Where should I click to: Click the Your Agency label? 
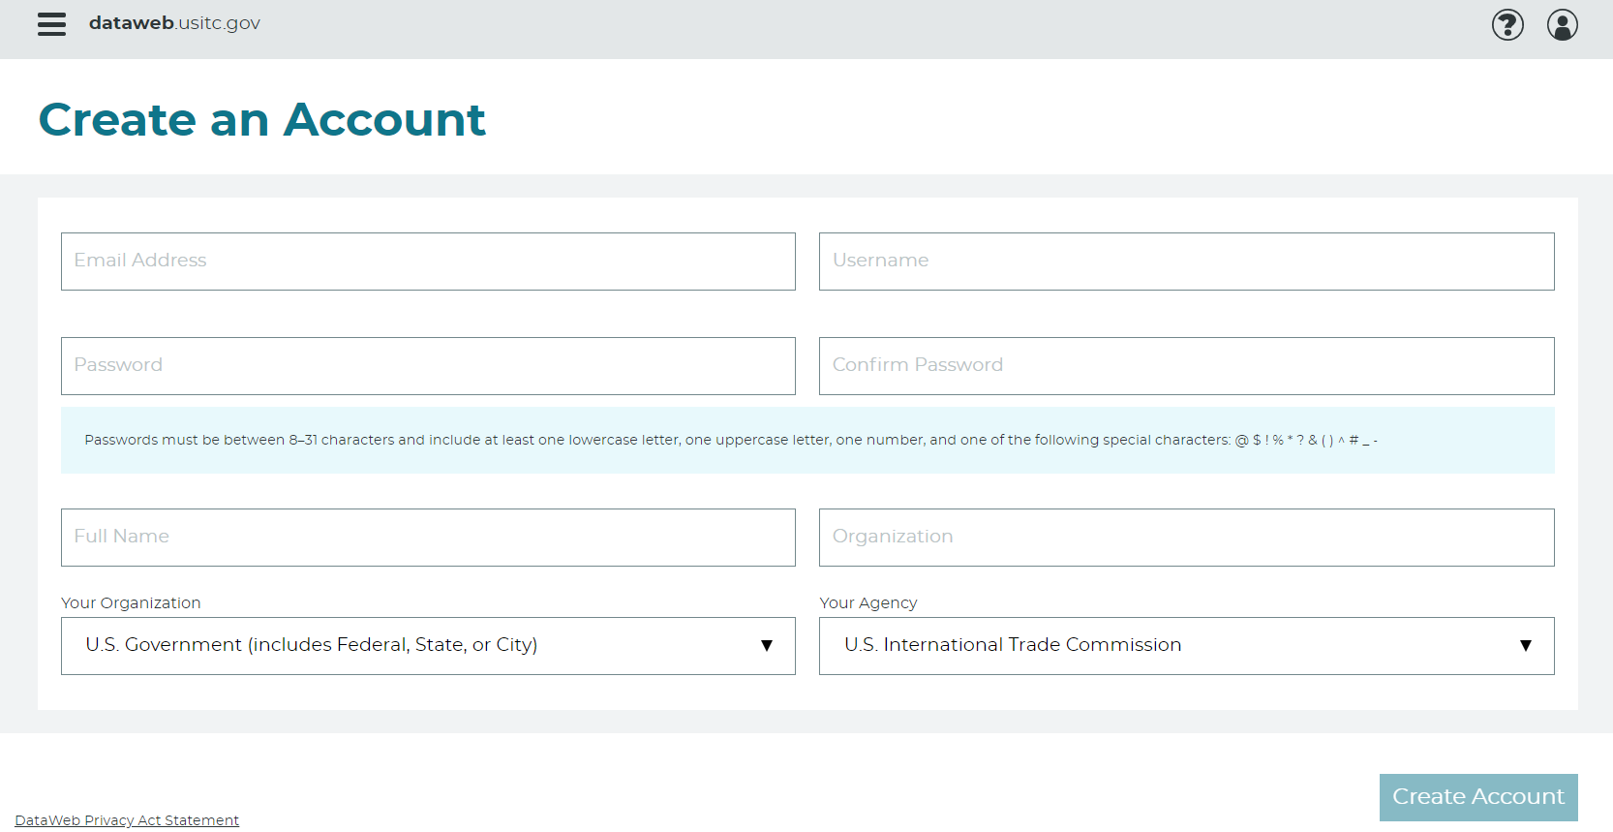[x=867, y=602]
